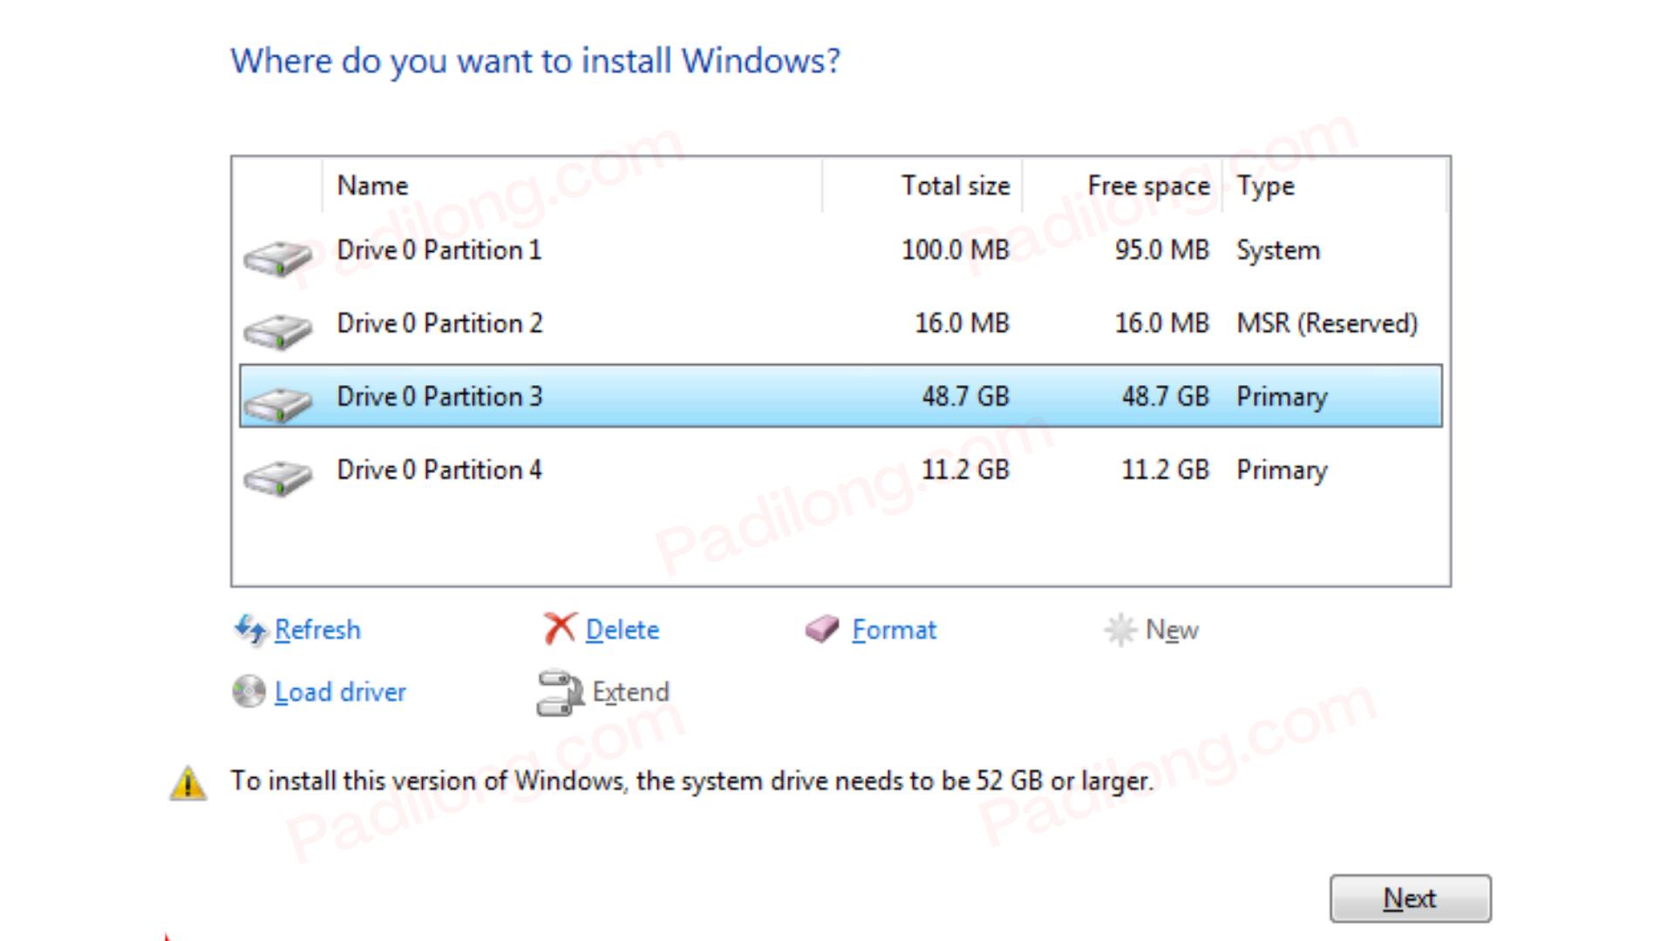Open the Format link
The width and height of the screenshot is (1674, 941).
pos(895,629)
